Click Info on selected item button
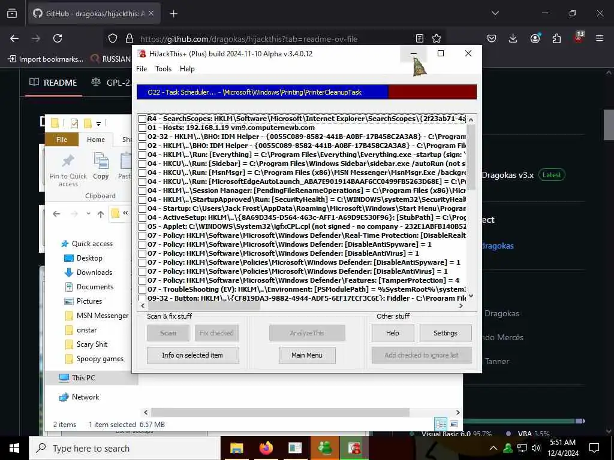 click(x=192, y=355)
